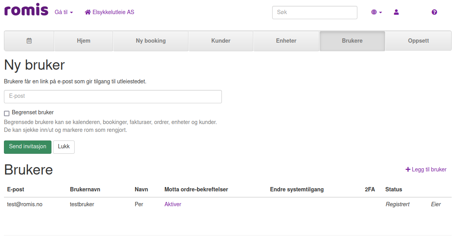Click the Navn column header

[x=141, y=189]
